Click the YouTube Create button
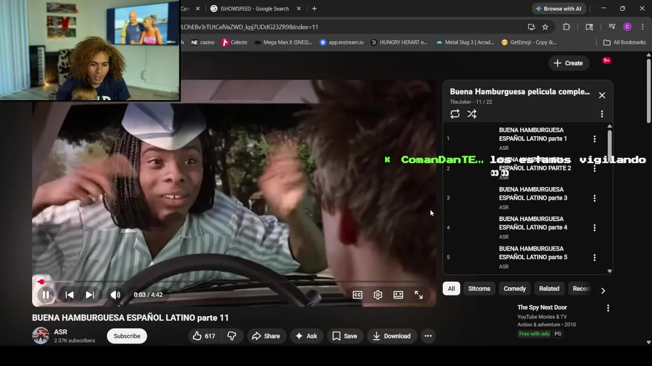Screen dimensions: 652x366 tap(568, 63)
